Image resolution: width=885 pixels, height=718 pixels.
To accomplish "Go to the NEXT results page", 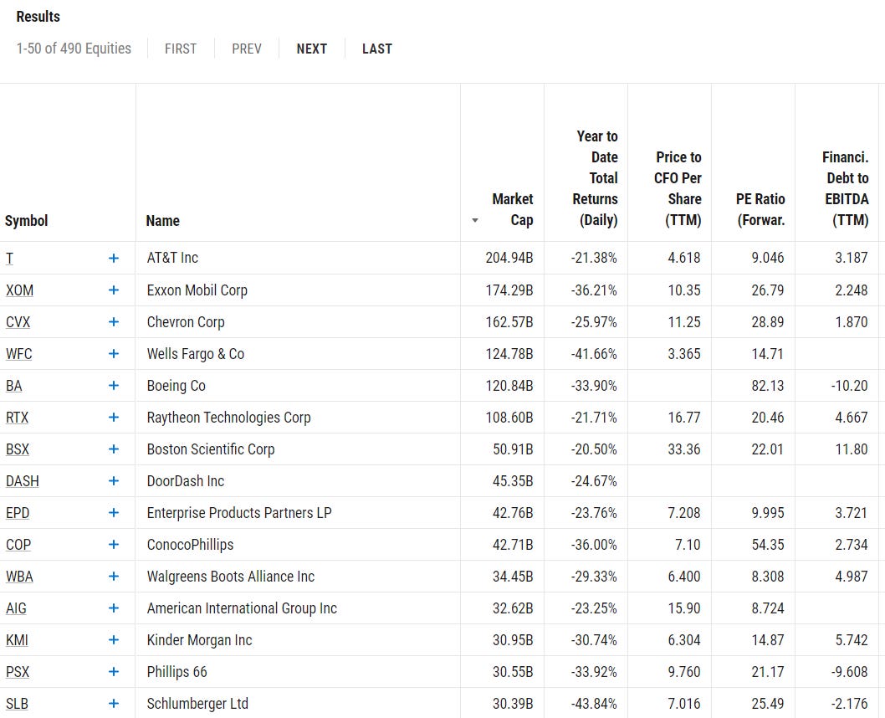I will [311, 49].
